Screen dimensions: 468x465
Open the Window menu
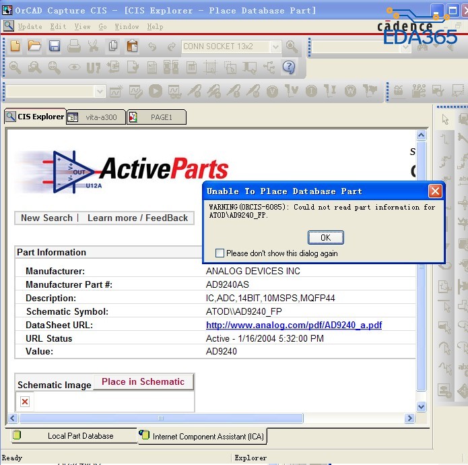click(x=127, y=26)
